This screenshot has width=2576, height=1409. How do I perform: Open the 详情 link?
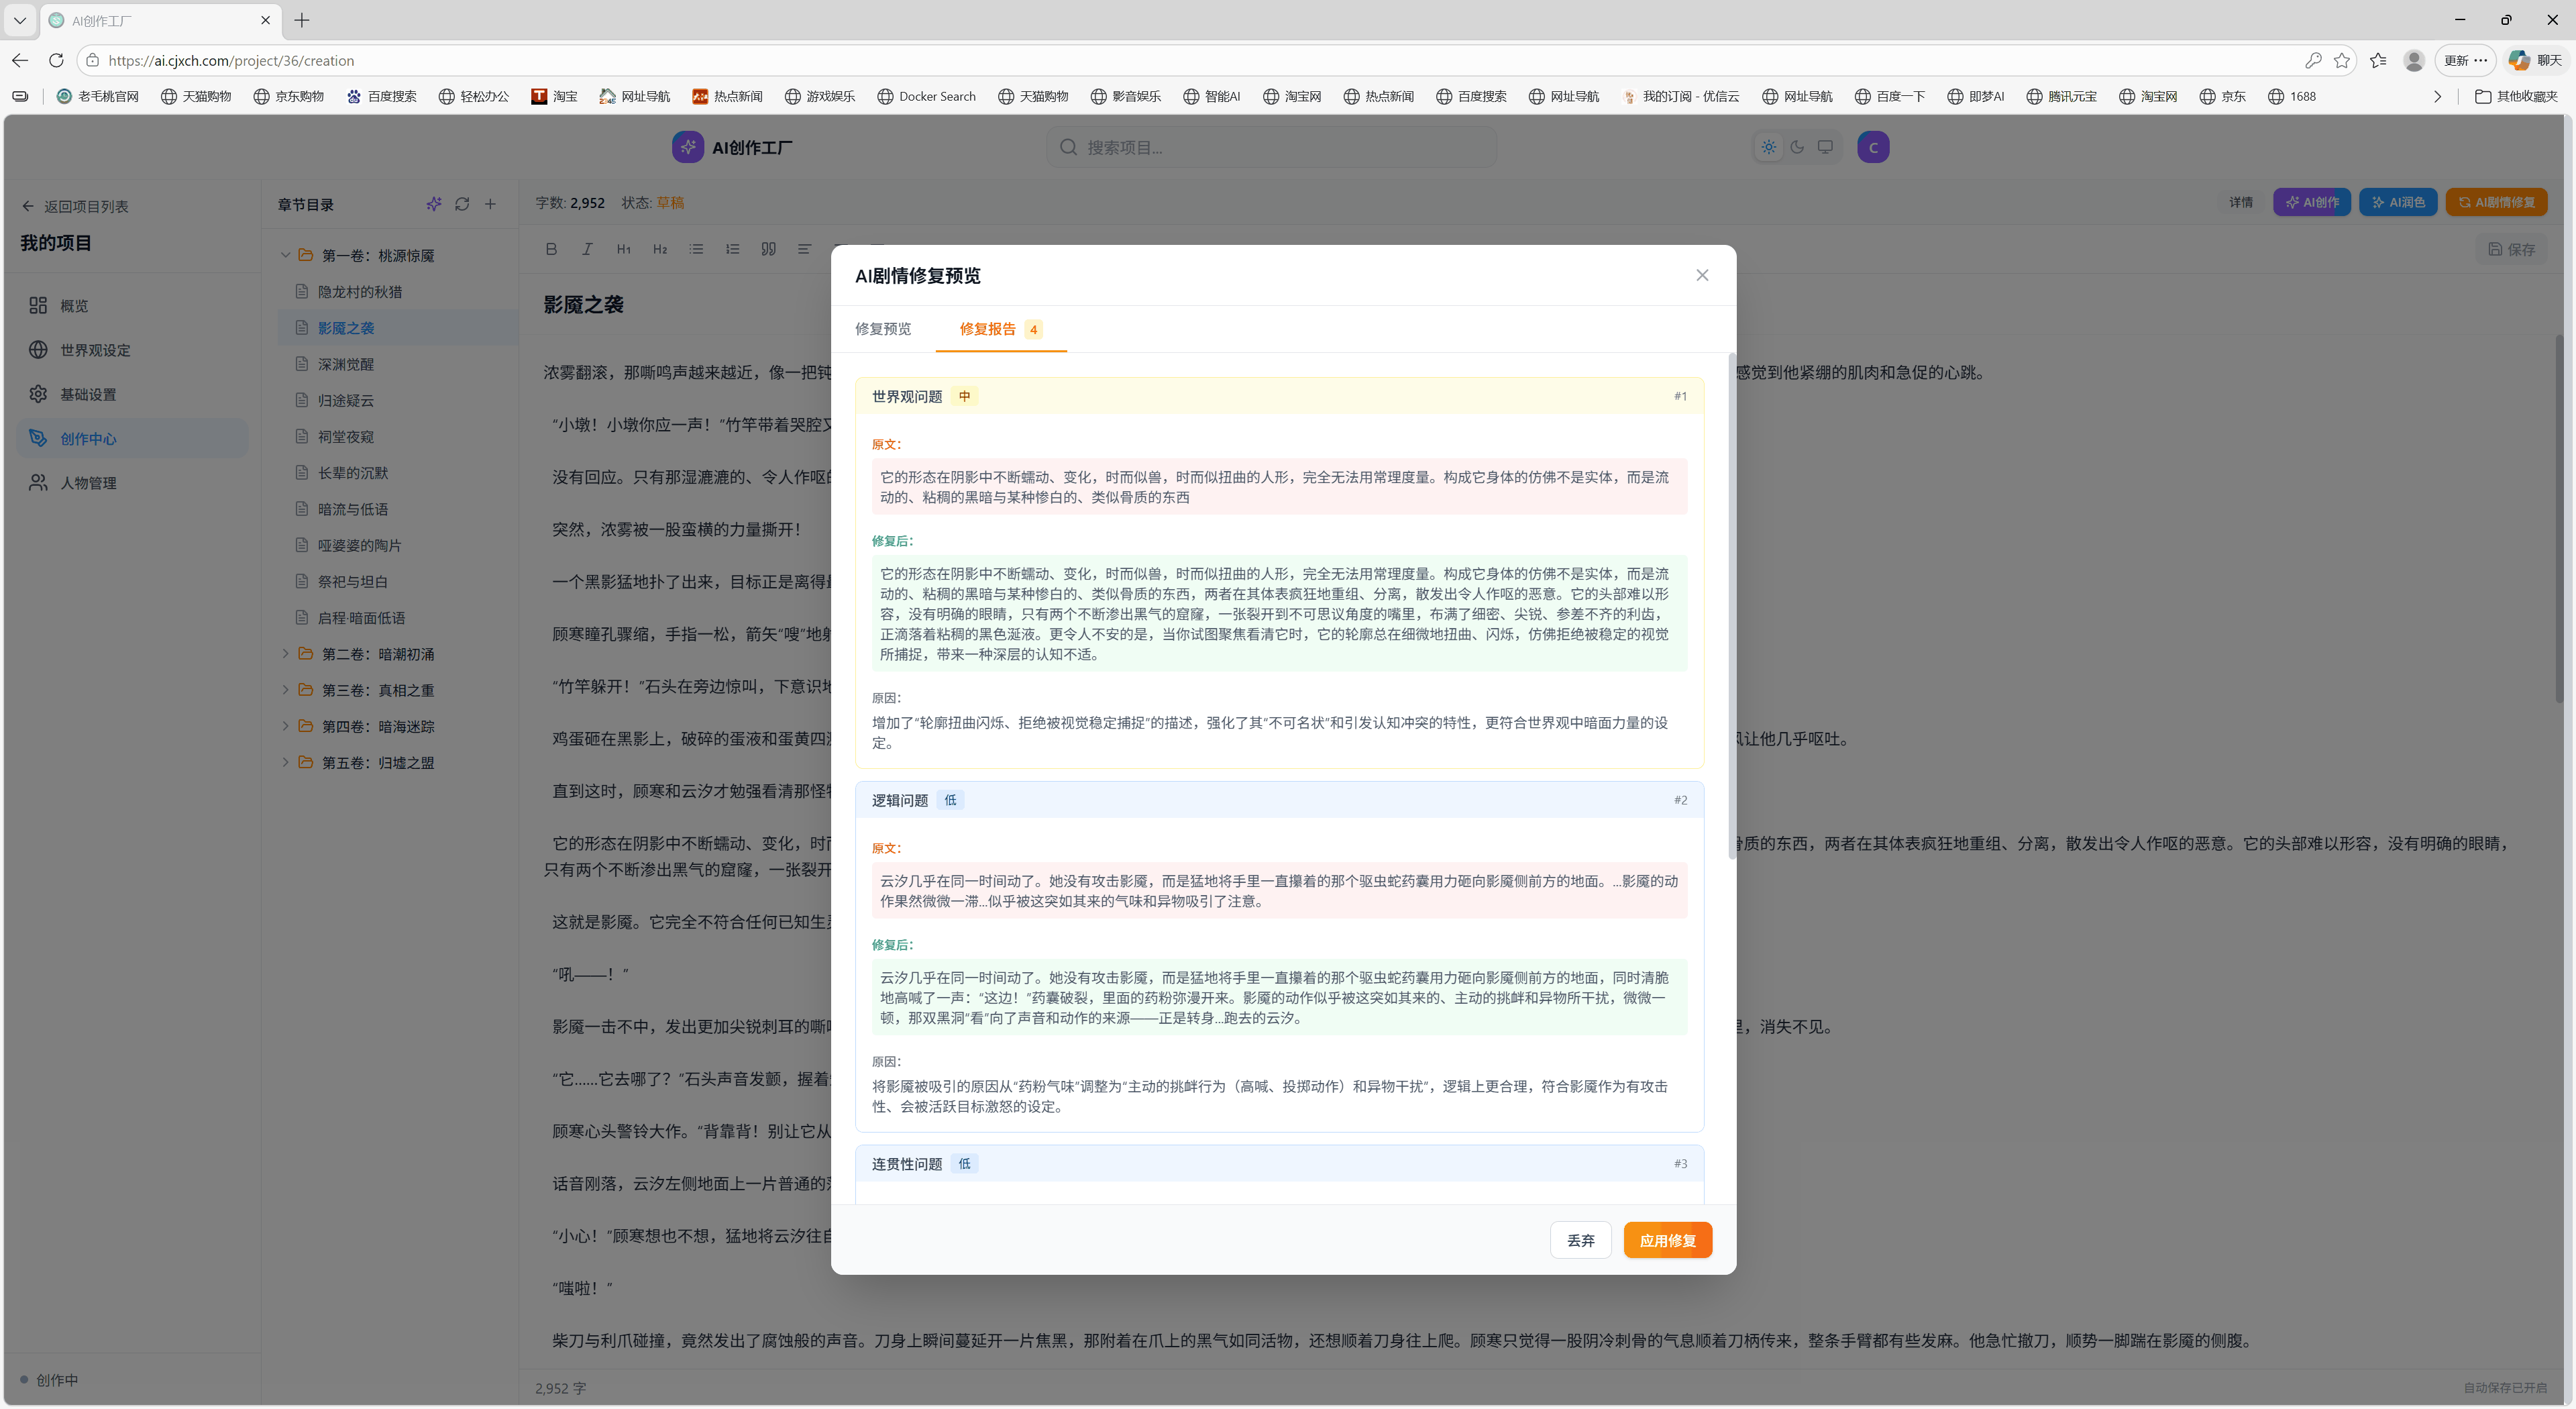pos(2241,202)
